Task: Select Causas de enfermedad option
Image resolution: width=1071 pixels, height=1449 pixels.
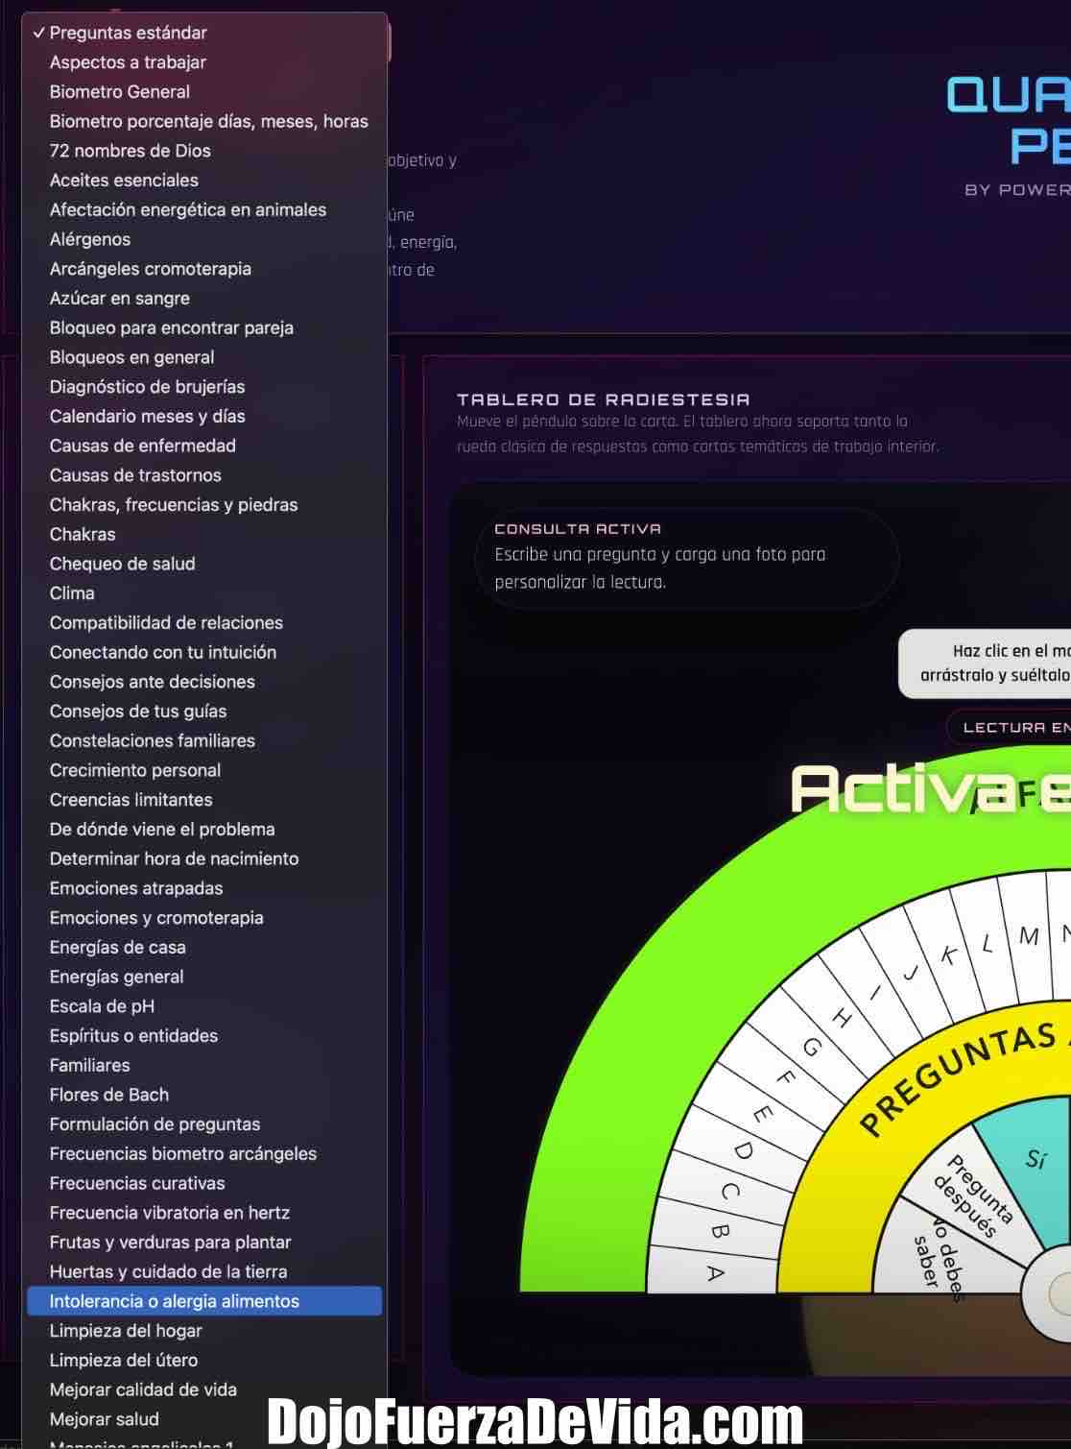Action: point(204,446)
